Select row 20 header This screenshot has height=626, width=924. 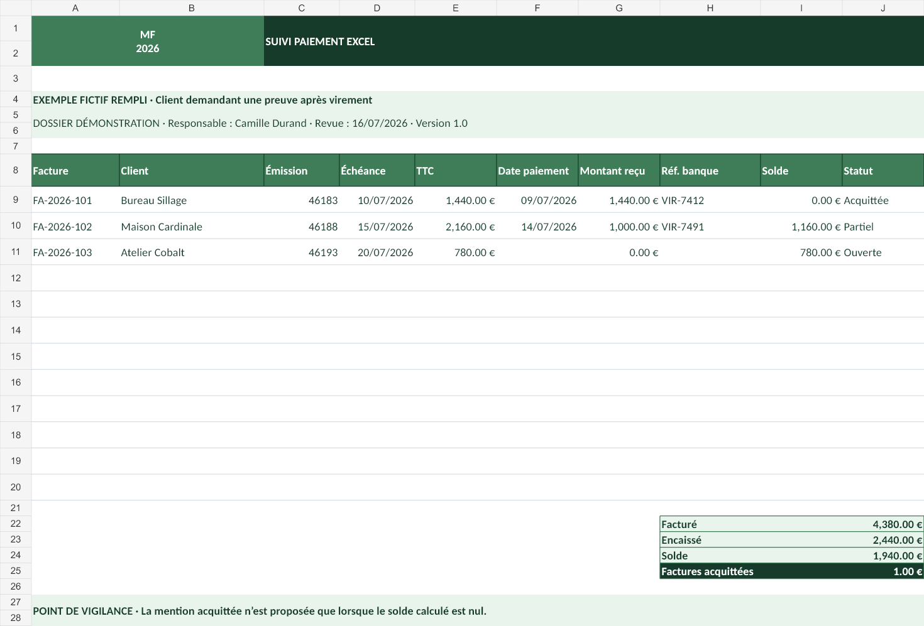[16, 487]
